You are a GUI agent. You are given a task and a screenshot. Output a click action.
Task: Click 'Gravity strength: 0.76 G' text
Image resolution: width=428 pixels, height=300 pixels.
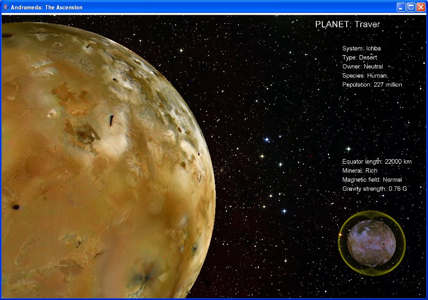(x=374, y=189)
